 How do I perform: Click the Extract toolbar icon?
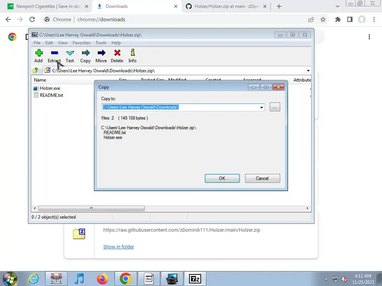[54, 53]
